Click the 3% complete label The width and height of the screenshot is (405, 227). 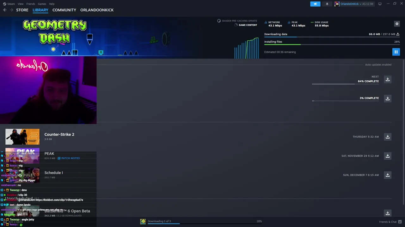click(369, 98)
